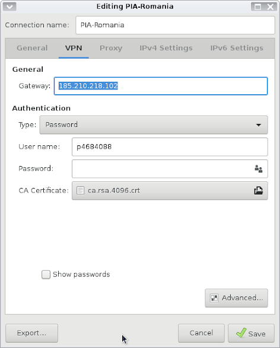Open the window menu arrow in title bar
The height and width of the screenshot is (348, 280).
9,7
